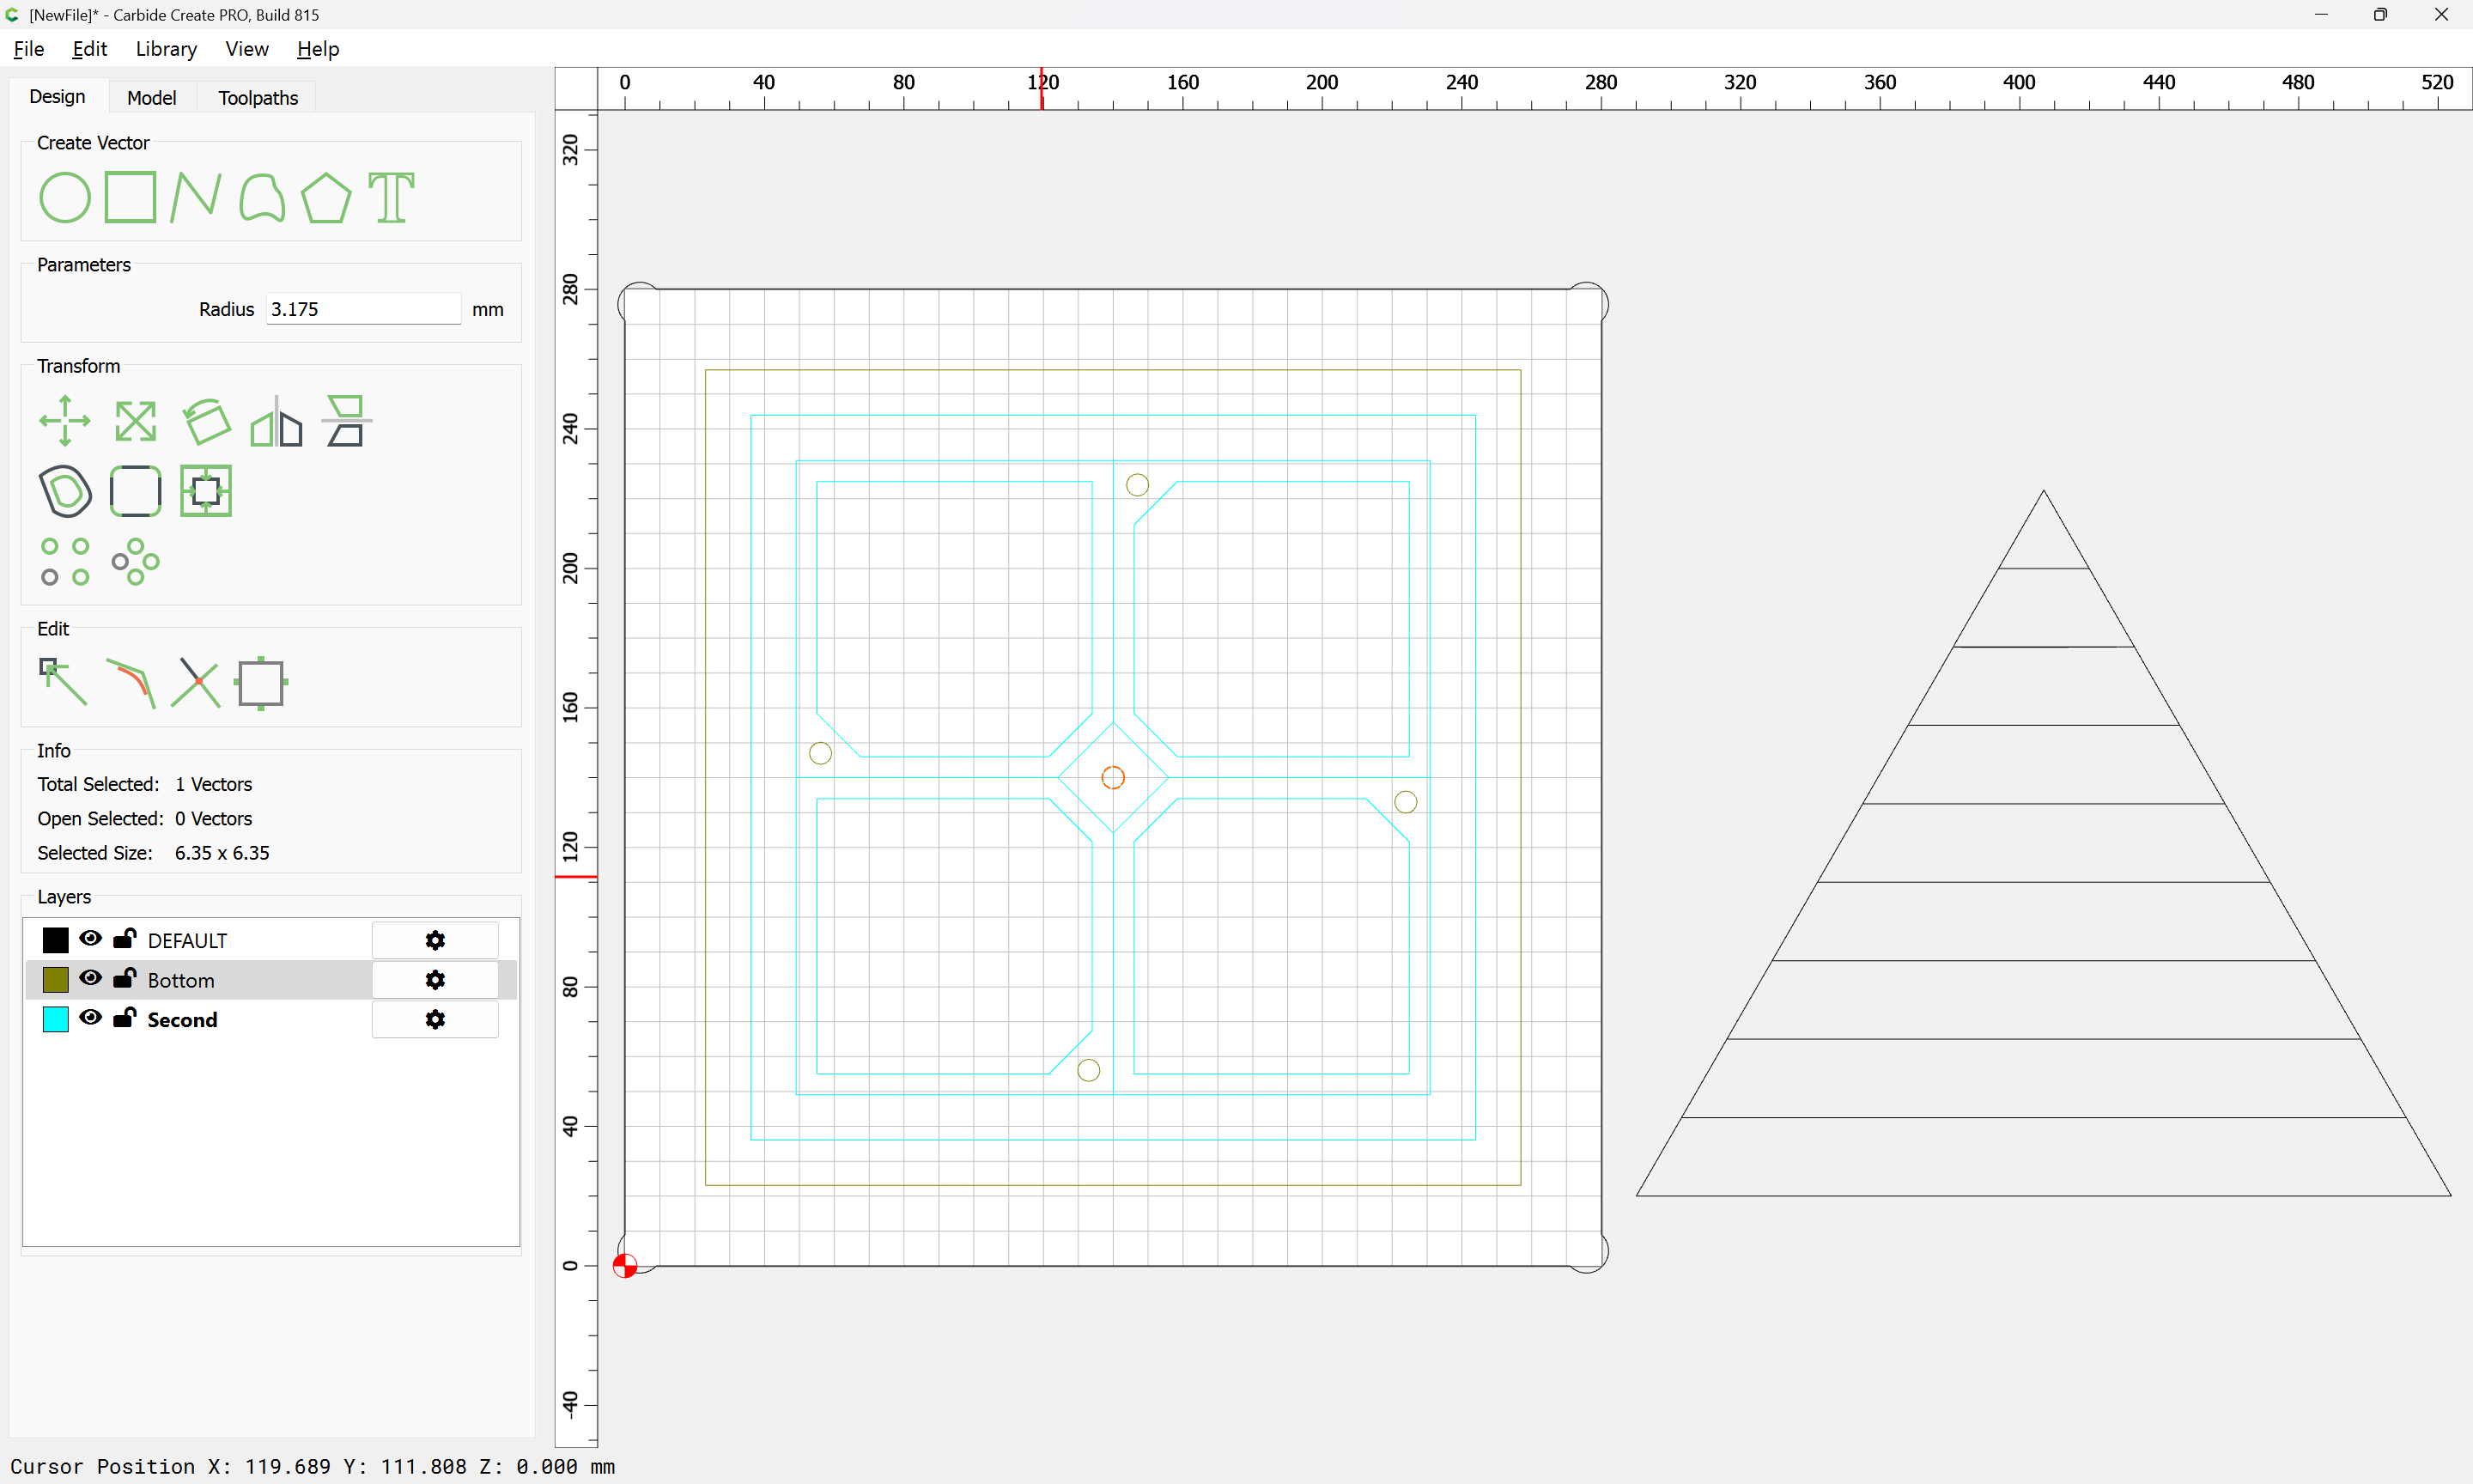Toggle visibility of DEFAULT layer
2473x1484 pixels.
pos(90,938)
